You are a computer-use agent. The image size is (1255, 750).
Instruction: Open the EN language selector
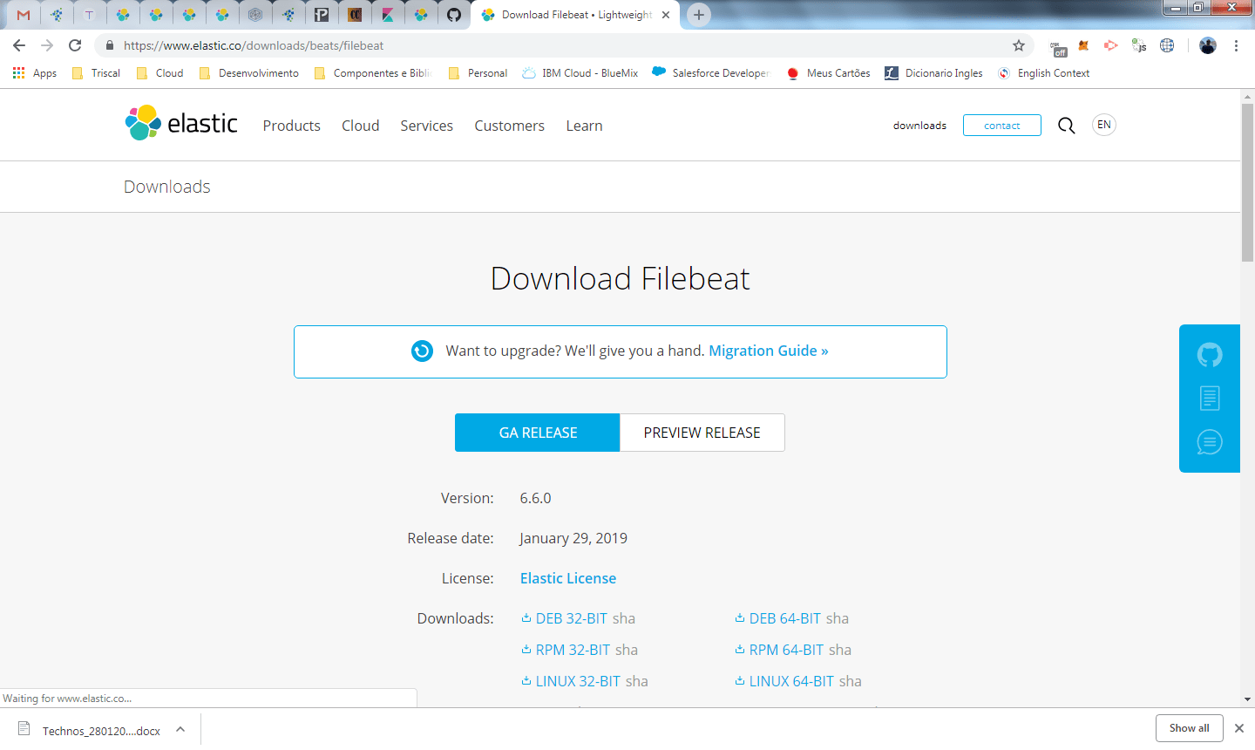tap(1104, 125)
